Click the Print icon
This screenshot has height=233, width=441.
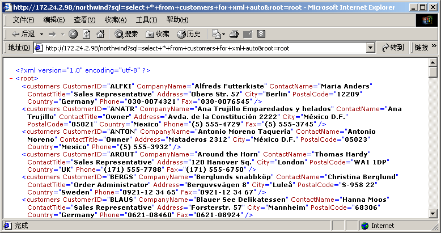click(x=234, y=34)
